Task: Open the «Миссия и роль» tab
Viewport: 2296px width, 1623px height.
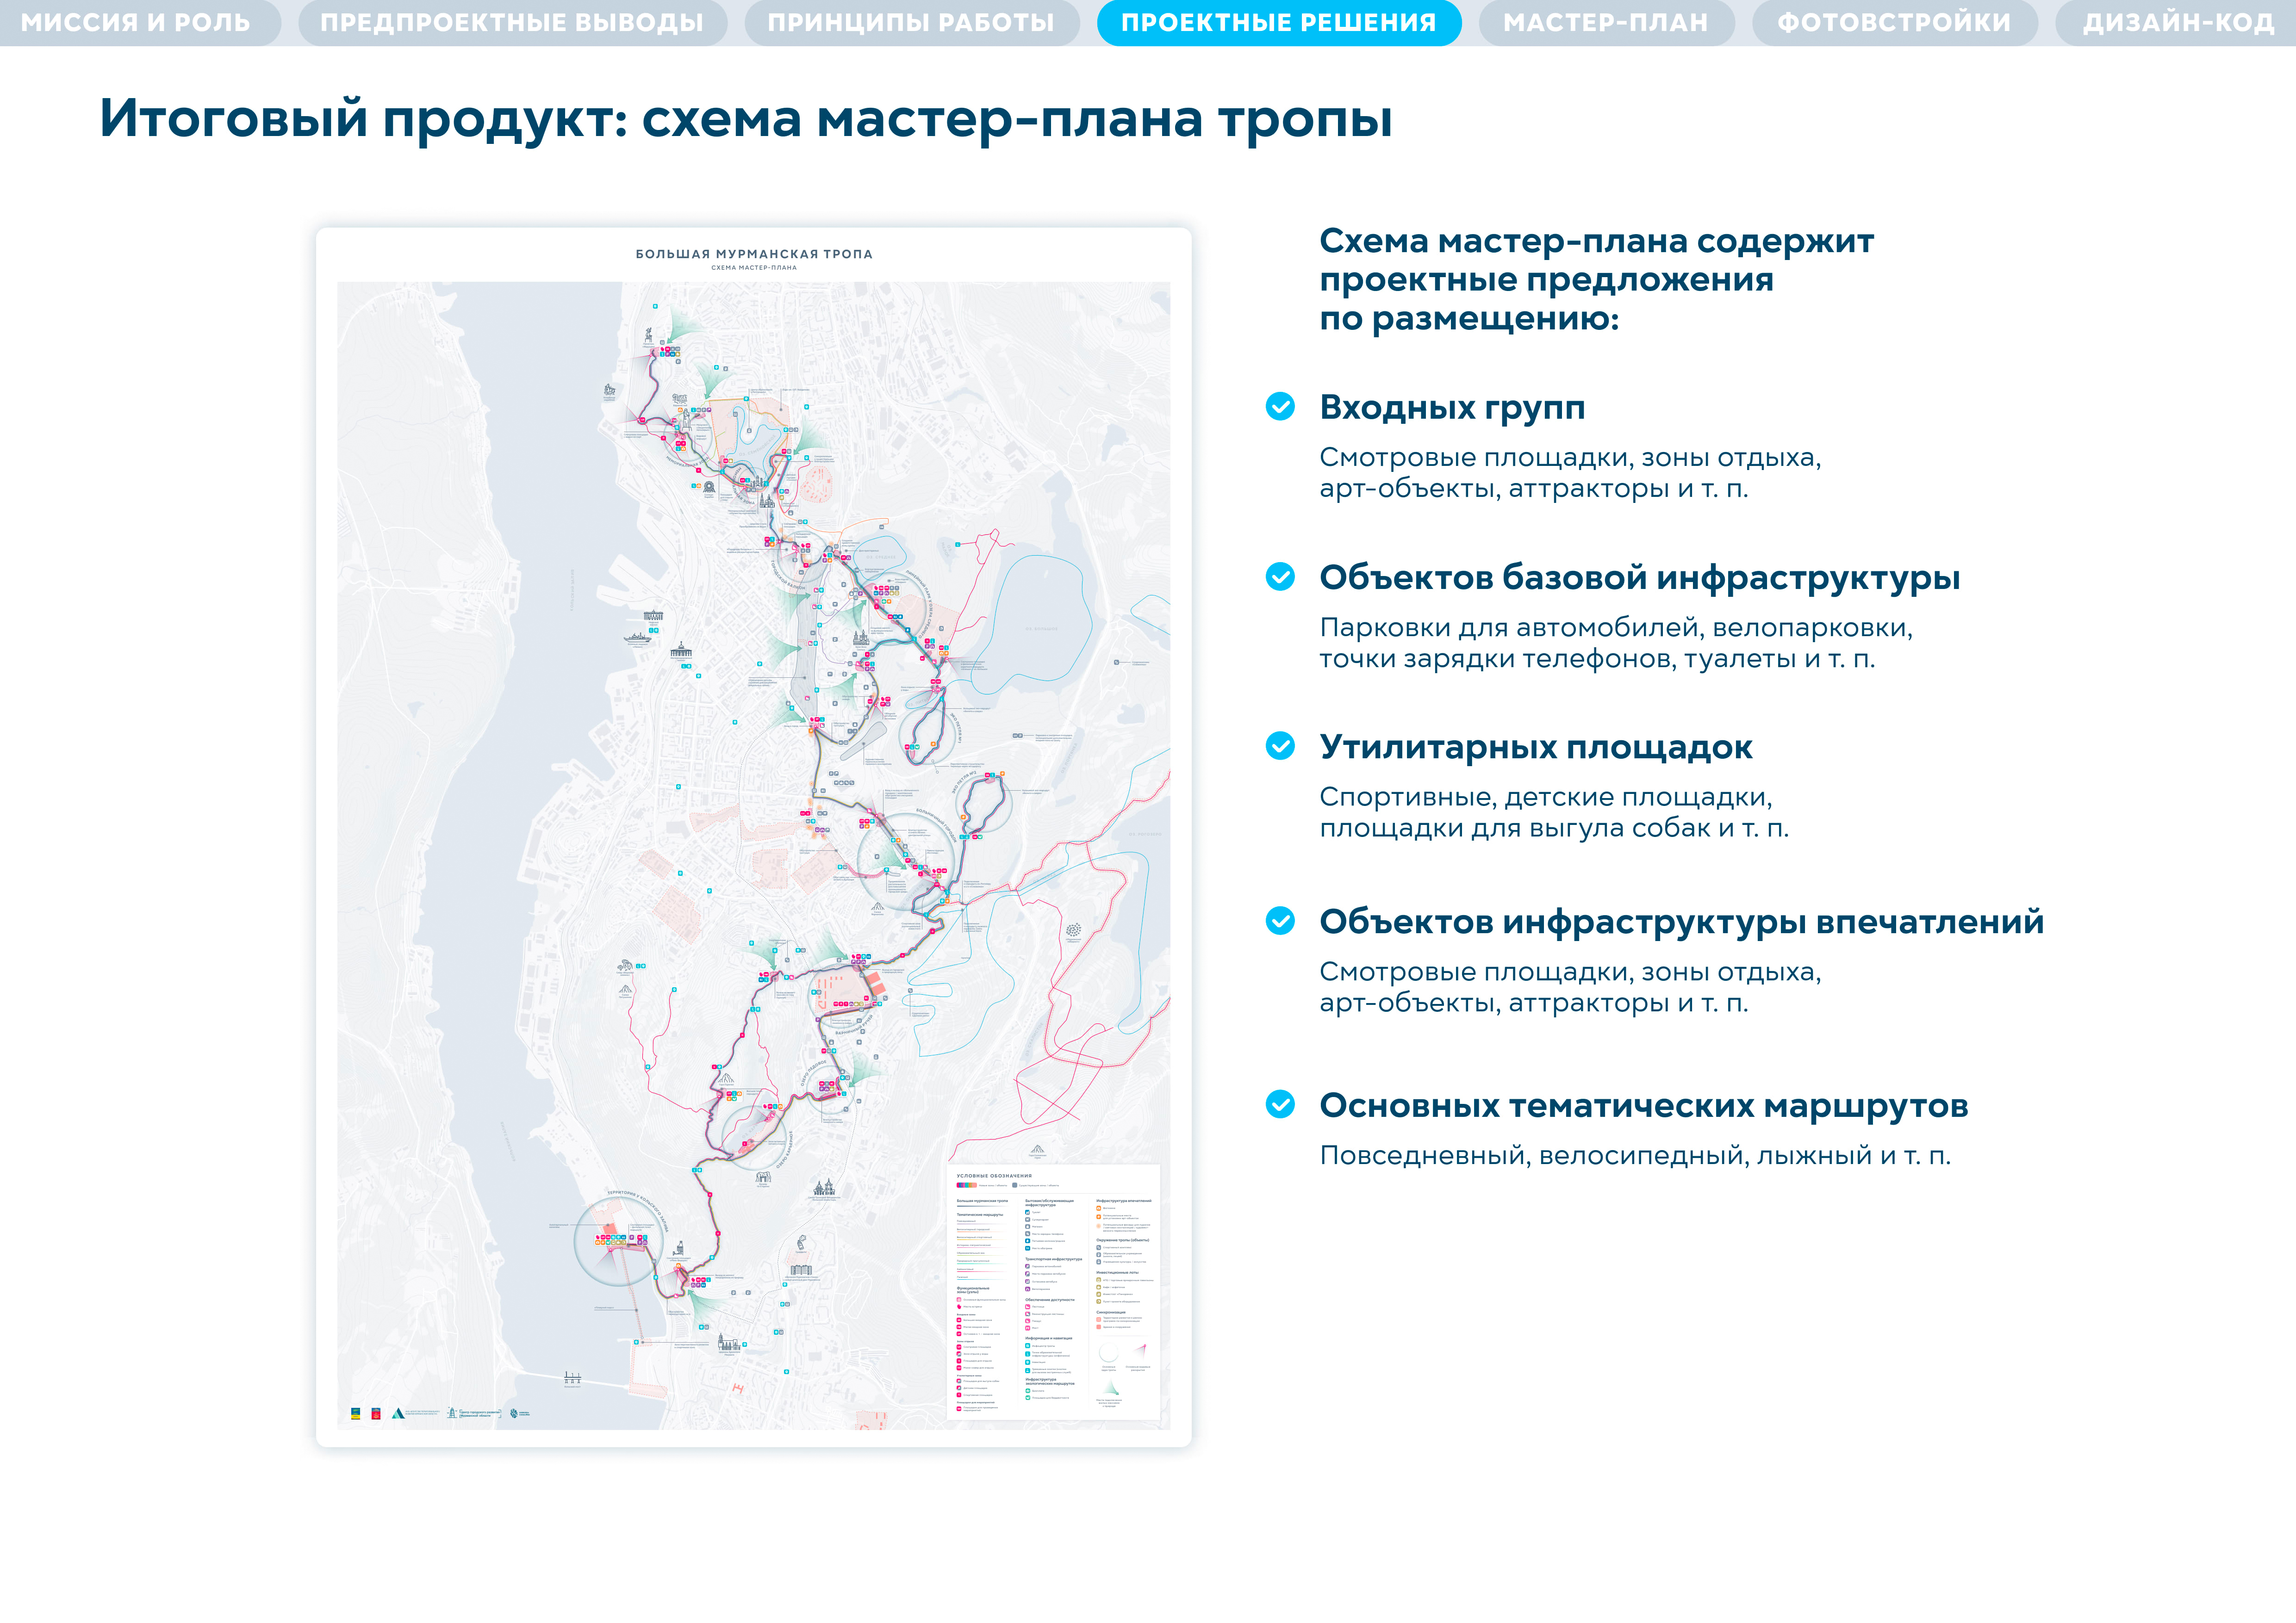Action: (136, 22)
